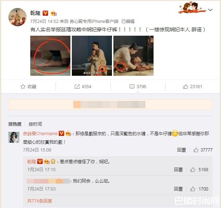This screenshot has height=208, width=221.
Task: Click the star icon to favorite the post
Action: point(23,86)
